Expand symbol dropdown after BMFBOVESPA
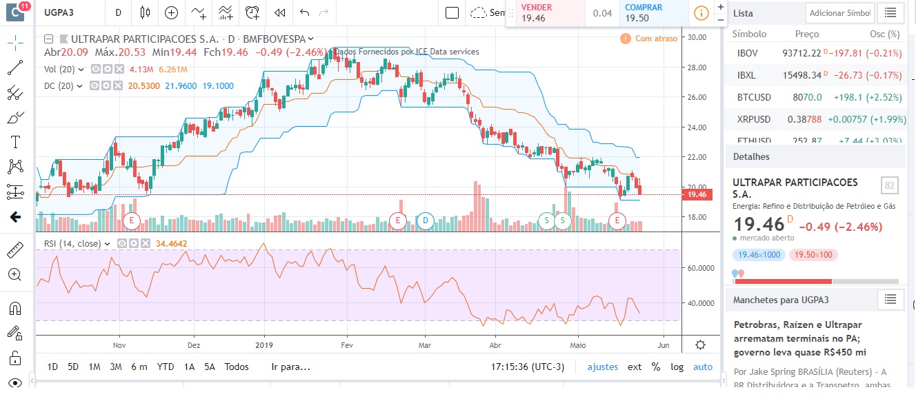Viewport: 916px width, 401px height. [x=311, y=39]
